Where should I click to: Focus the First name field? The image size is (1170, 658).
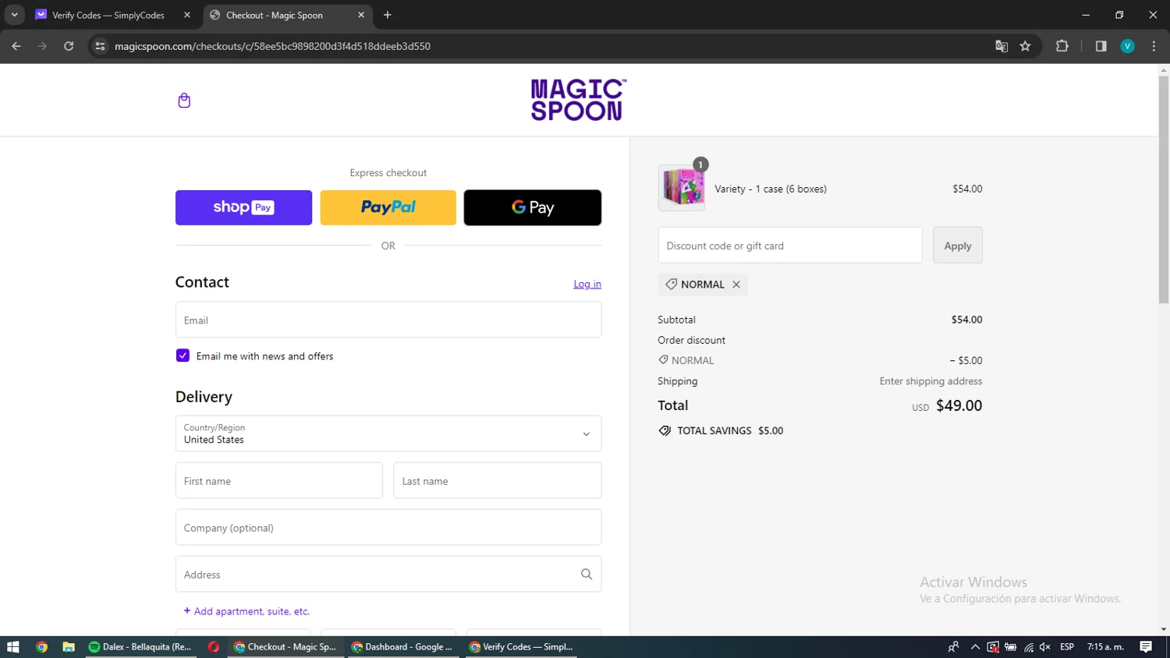tap(279, 480)
